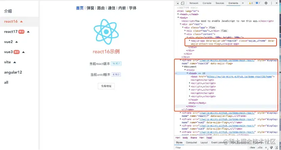Open 介绍 in the left sidebar

tap(8, 11)
